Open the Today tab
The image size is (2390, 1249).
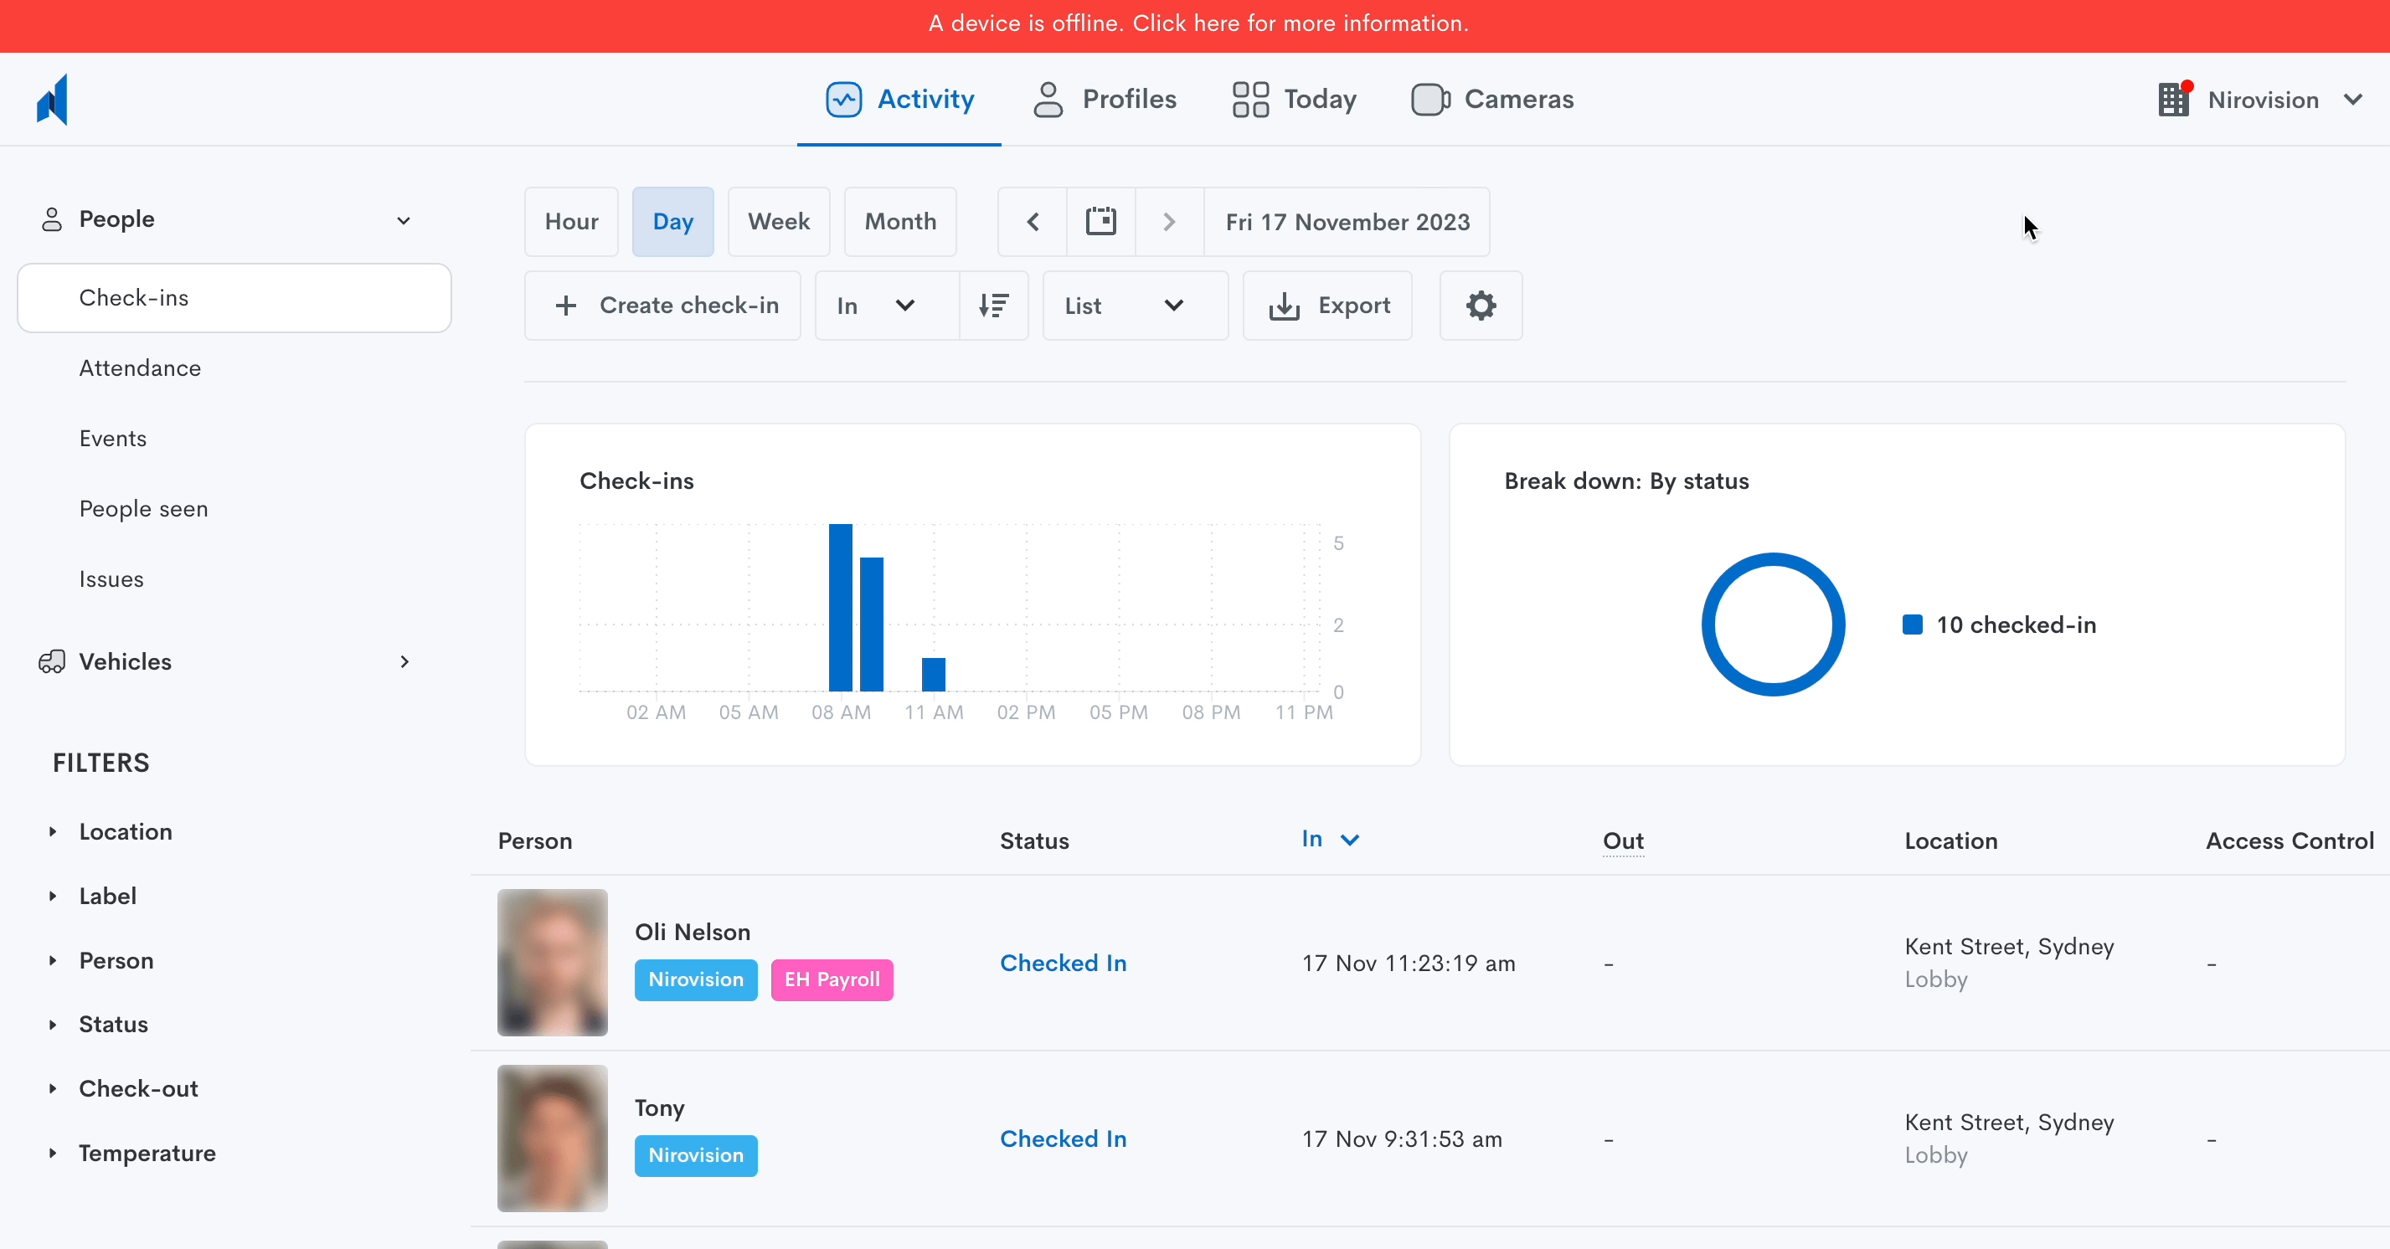click(1295, 100)
